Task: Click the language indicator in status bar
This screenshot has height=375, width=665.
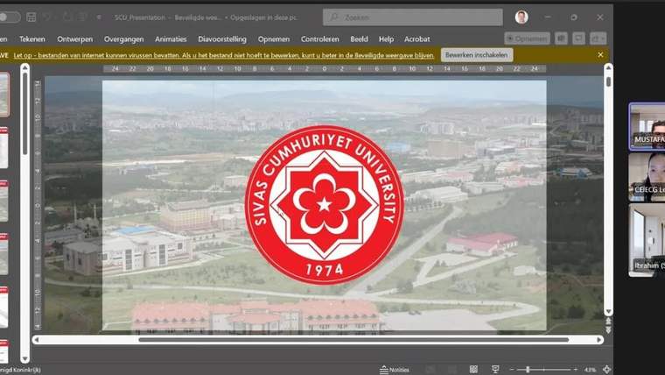Action: pos(20,370)
